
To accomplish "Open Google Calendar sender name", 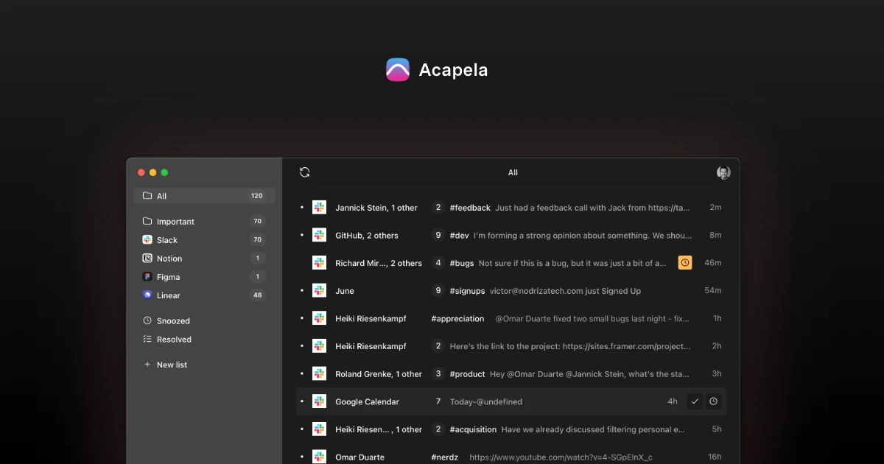I will point(367,401).
